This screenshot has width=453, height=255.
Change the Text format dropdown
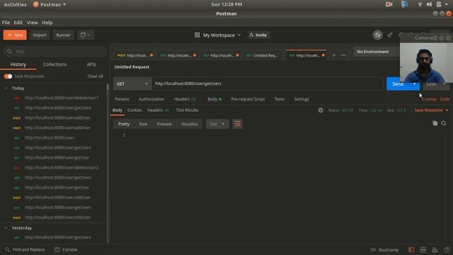(x=217, y=124)
